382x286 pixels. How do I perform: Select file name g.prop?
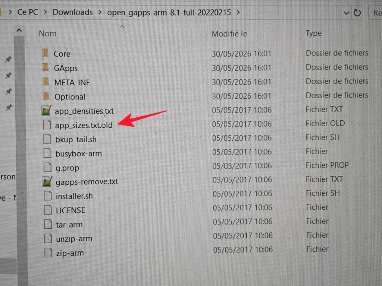(x=67, y=168)
